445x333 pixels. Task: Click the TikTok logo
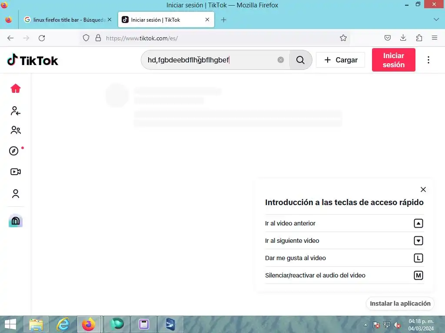point(32,60)
